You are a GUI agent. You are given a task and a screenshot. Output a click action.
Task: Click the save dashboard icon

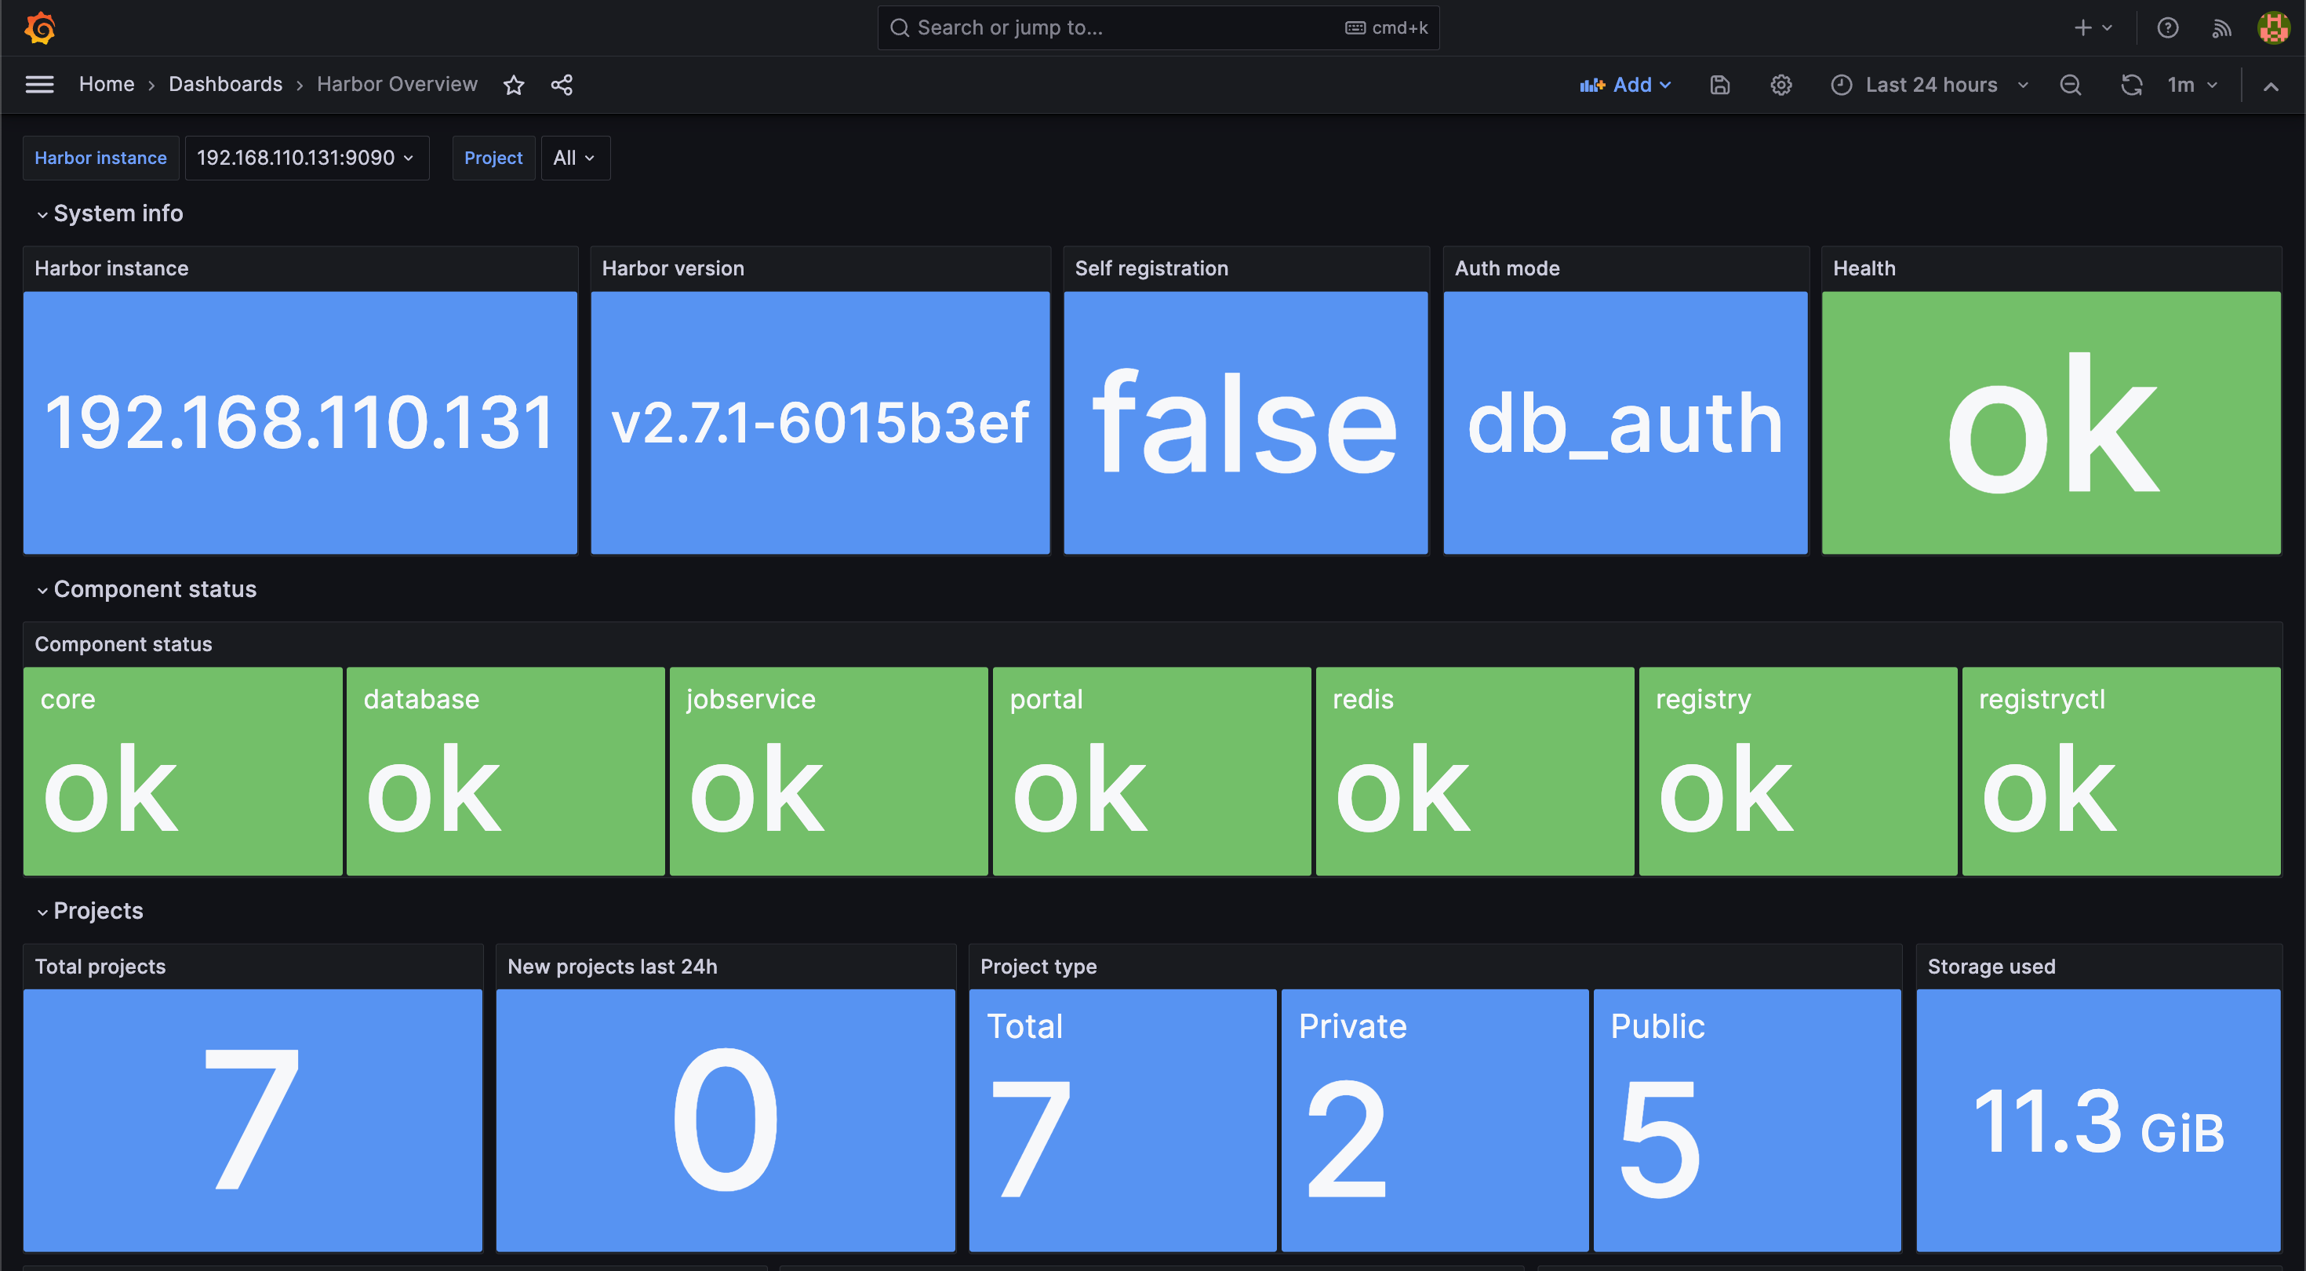pos(1719,85)
